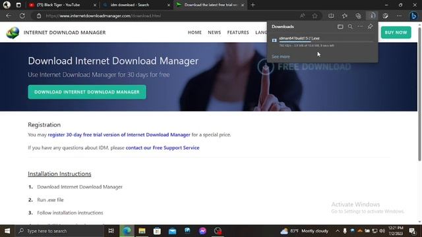Click the download progress bar
Image resolution: width=422 pixels, height=237 pixels.
(x=326, y=41)
